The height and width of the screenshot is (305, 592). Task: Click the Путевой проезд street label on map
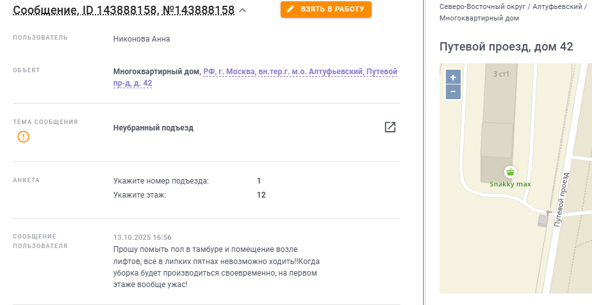(x=561, y=199)
